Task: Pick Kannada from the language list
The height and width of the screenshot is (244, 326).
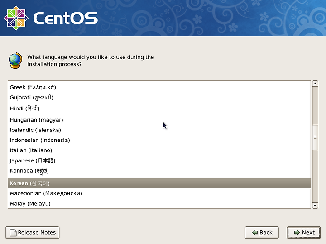Action: point(159,171)
